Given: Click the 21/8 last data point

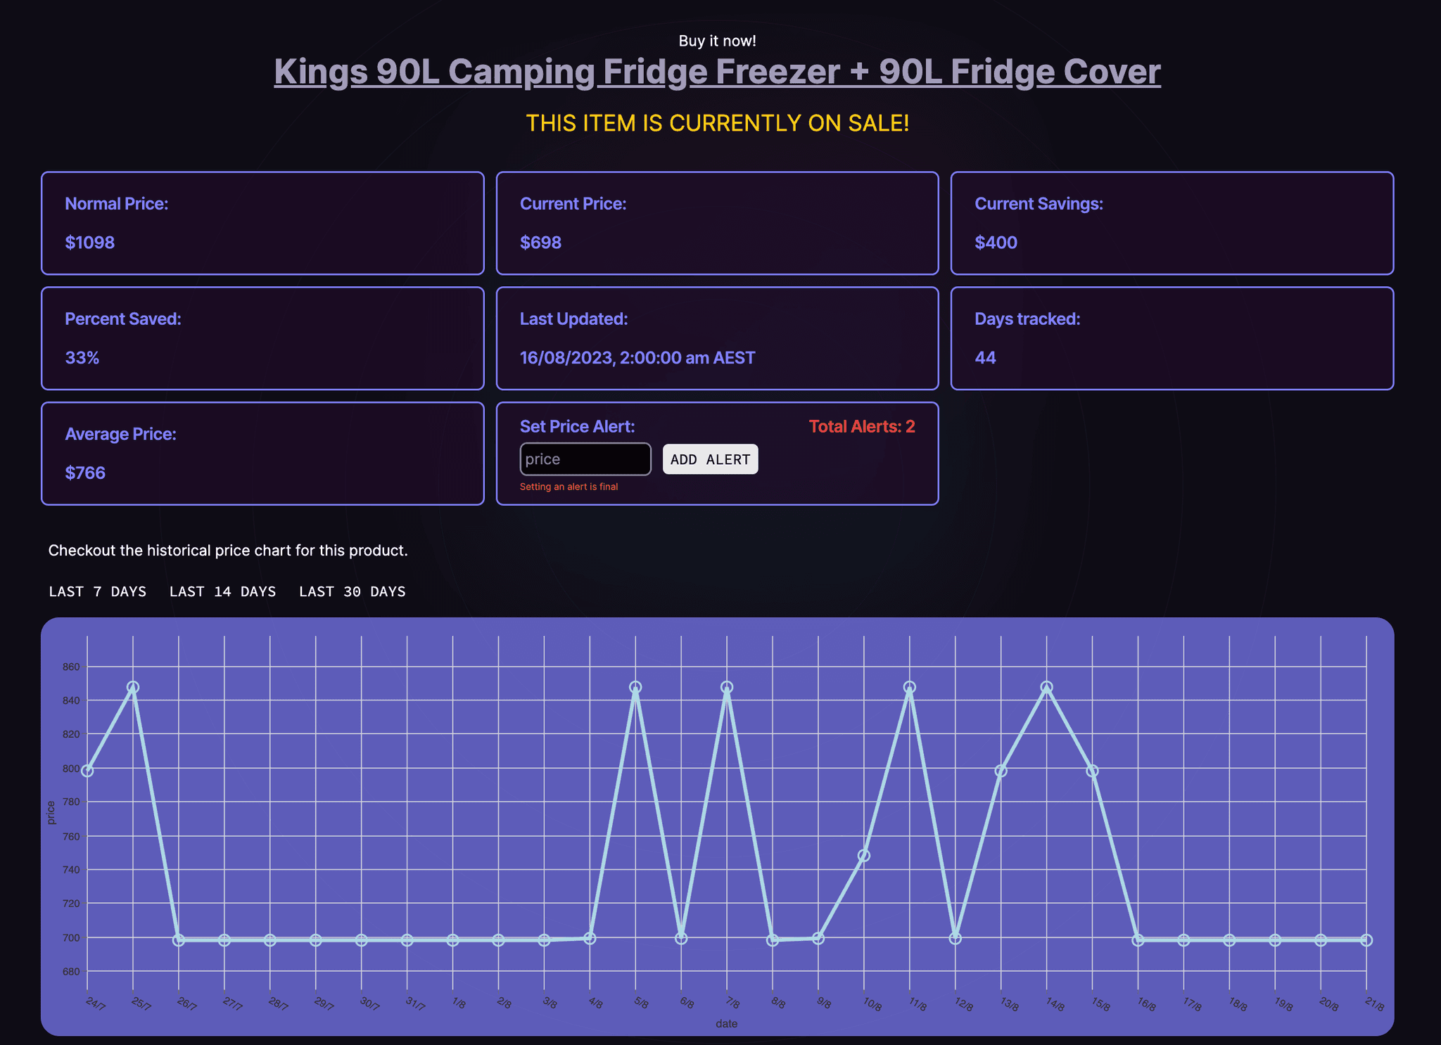Looking at the screenshot, I should point(1366,940).
